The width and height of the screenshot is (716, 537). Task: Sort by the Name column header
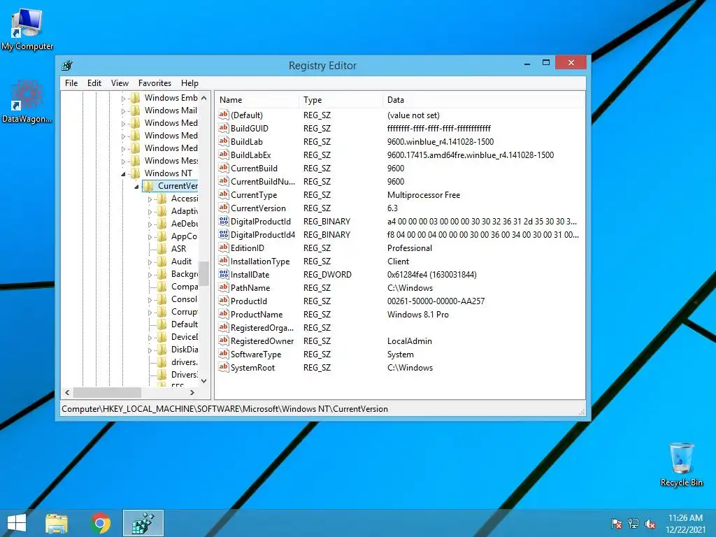[257, 99]
